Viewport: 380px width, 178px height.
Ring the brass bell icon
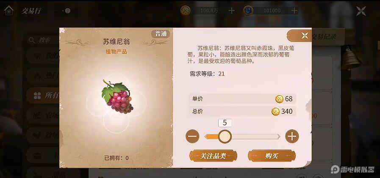click(351, 58)
